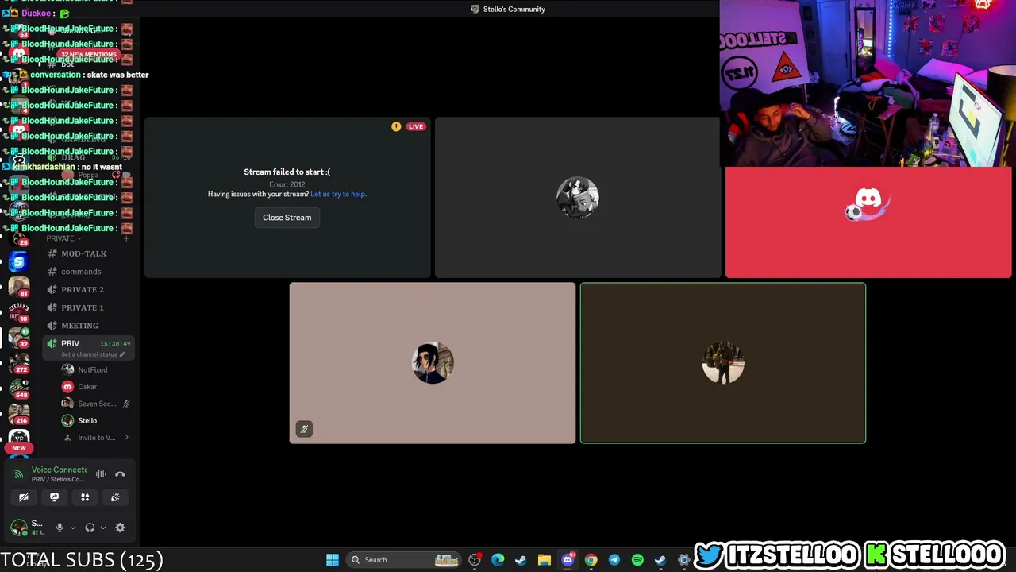
Task: Join the PRIVATE 2 voice channel
Action: click(87, 290)
